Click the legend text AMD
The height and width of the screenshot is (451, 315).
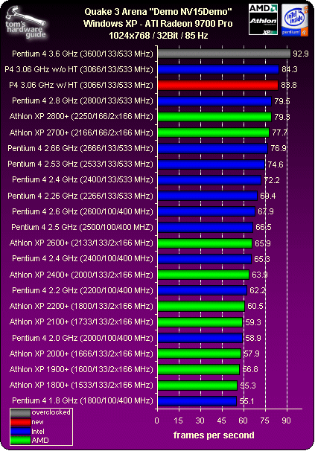click(x=40, y=440)
